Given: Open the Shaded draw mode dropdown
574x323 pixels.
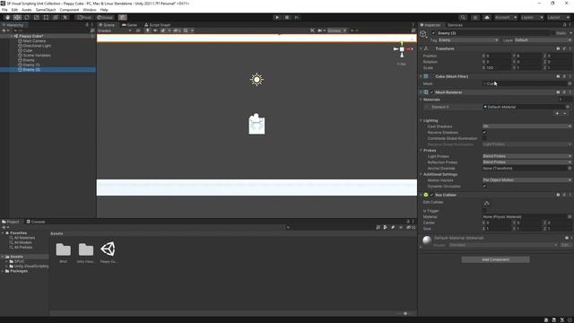Looking at the screenshot, I should click(115, 31).
